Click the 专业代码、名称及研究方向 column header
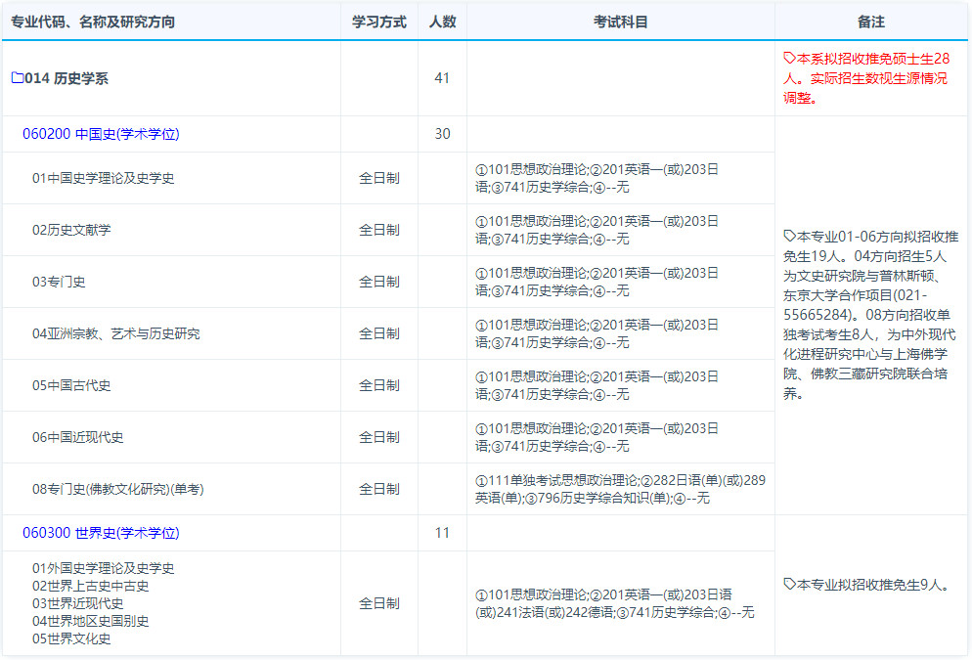Image resolution: width=972 pixels, height=660 pixels. coord(93,22)
